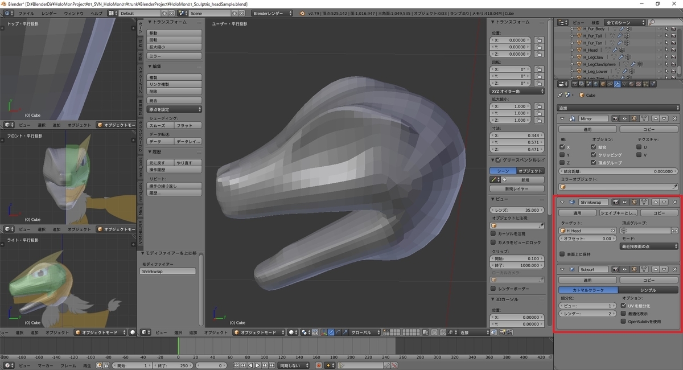Open the Shrinkwrap モード dropdown 最近接表面の点
Viewport: 683px width, 370px height.
click(649, 246)
